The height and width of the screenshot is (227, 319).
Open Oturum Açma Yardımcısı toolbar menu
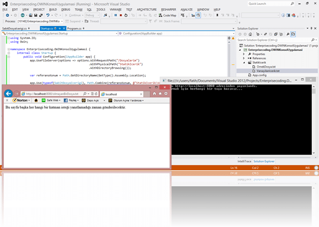[126, 100]
